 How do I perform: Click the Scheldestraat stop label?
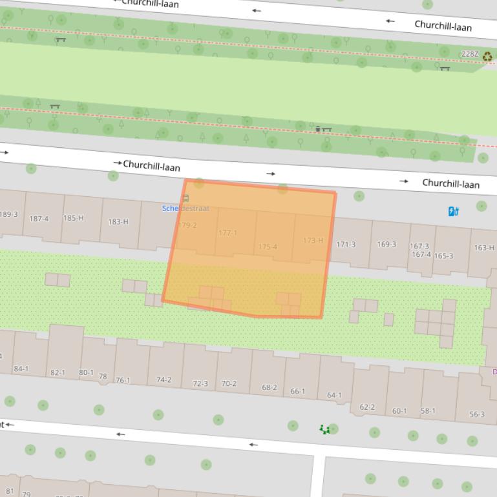185,208
